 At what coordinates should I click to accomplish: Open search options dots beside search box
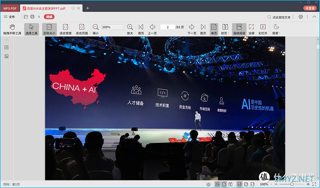pos(293,17)
